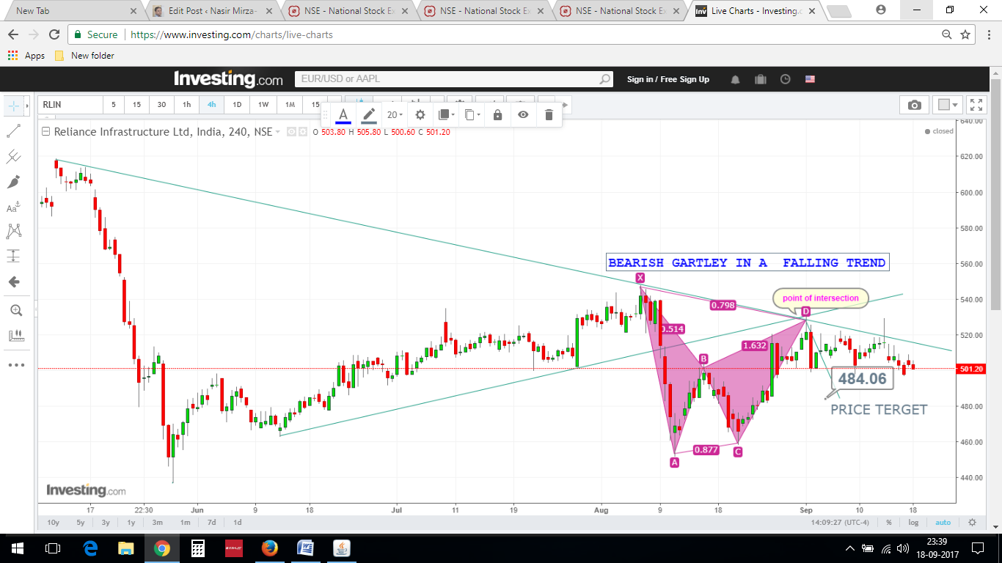The height and width of the screenshot is (563, 1002).
Task: Click the search box EUR/USD or AAPL
Action: (x=453, y=79)
